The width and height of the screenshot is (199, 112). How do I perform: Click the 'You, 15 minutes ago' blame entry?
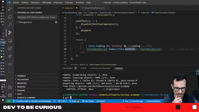pyautogui.click(x=133, y=101)
